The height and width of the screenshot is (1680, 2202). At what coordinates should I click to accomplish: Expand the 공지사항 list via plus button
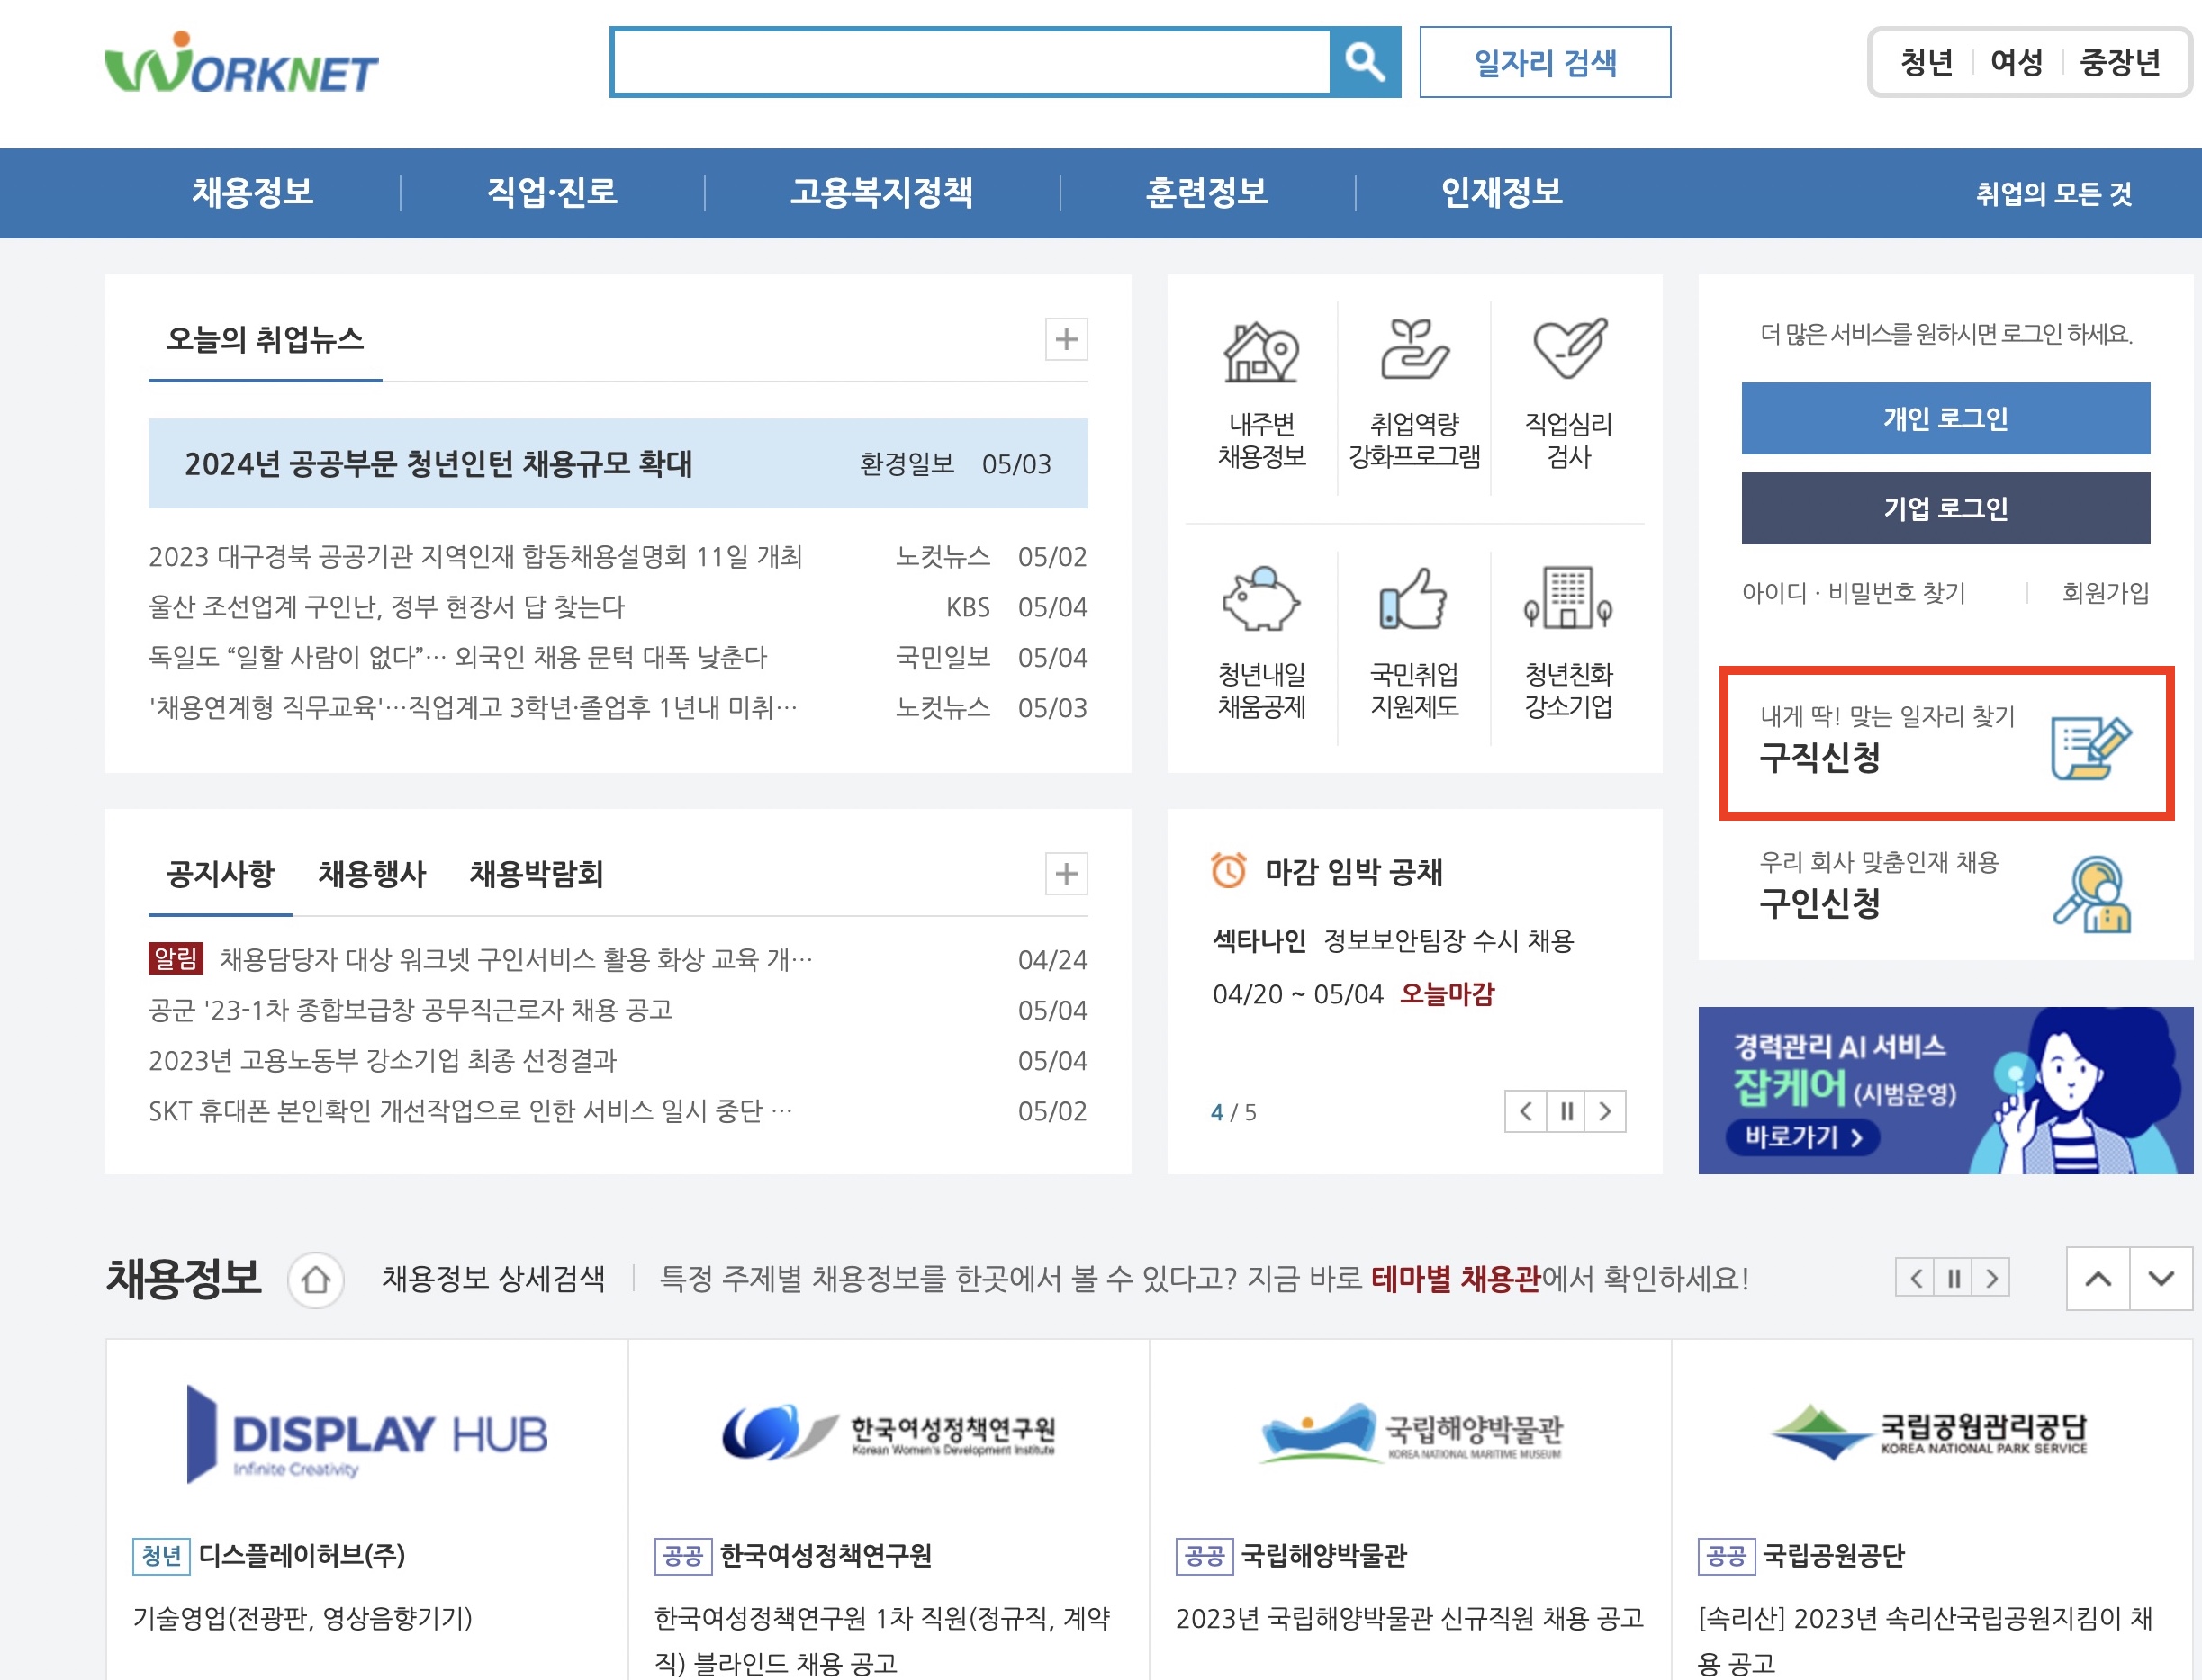click(1066, 874)
